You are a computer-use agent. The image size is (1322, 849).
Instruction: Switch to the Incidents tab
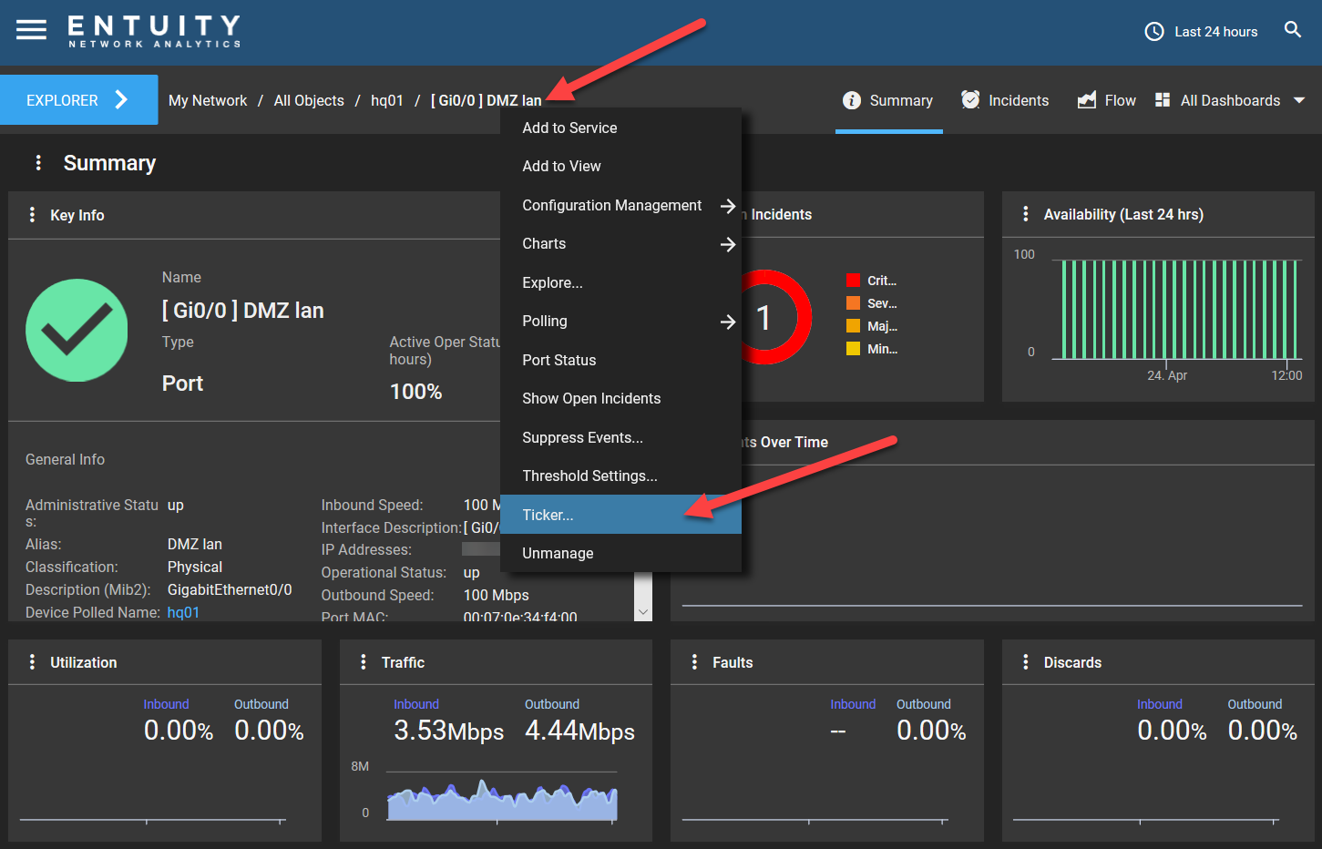pyautogui.click(x=1005, y=100)
